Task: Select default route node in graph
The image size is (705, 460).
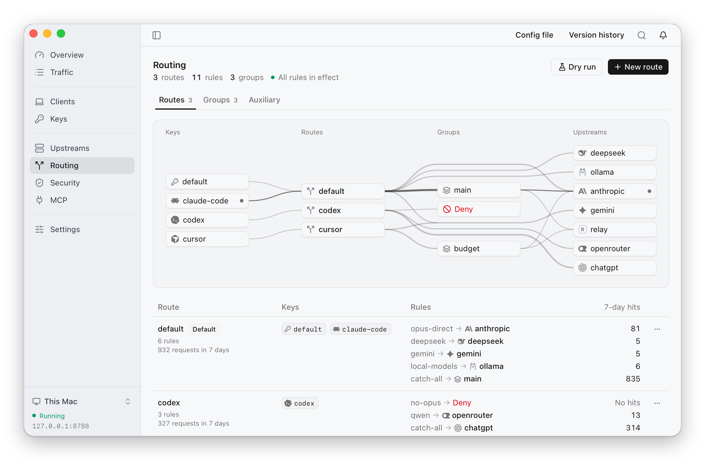Action: pyautogui.click(x=343, y=191)
